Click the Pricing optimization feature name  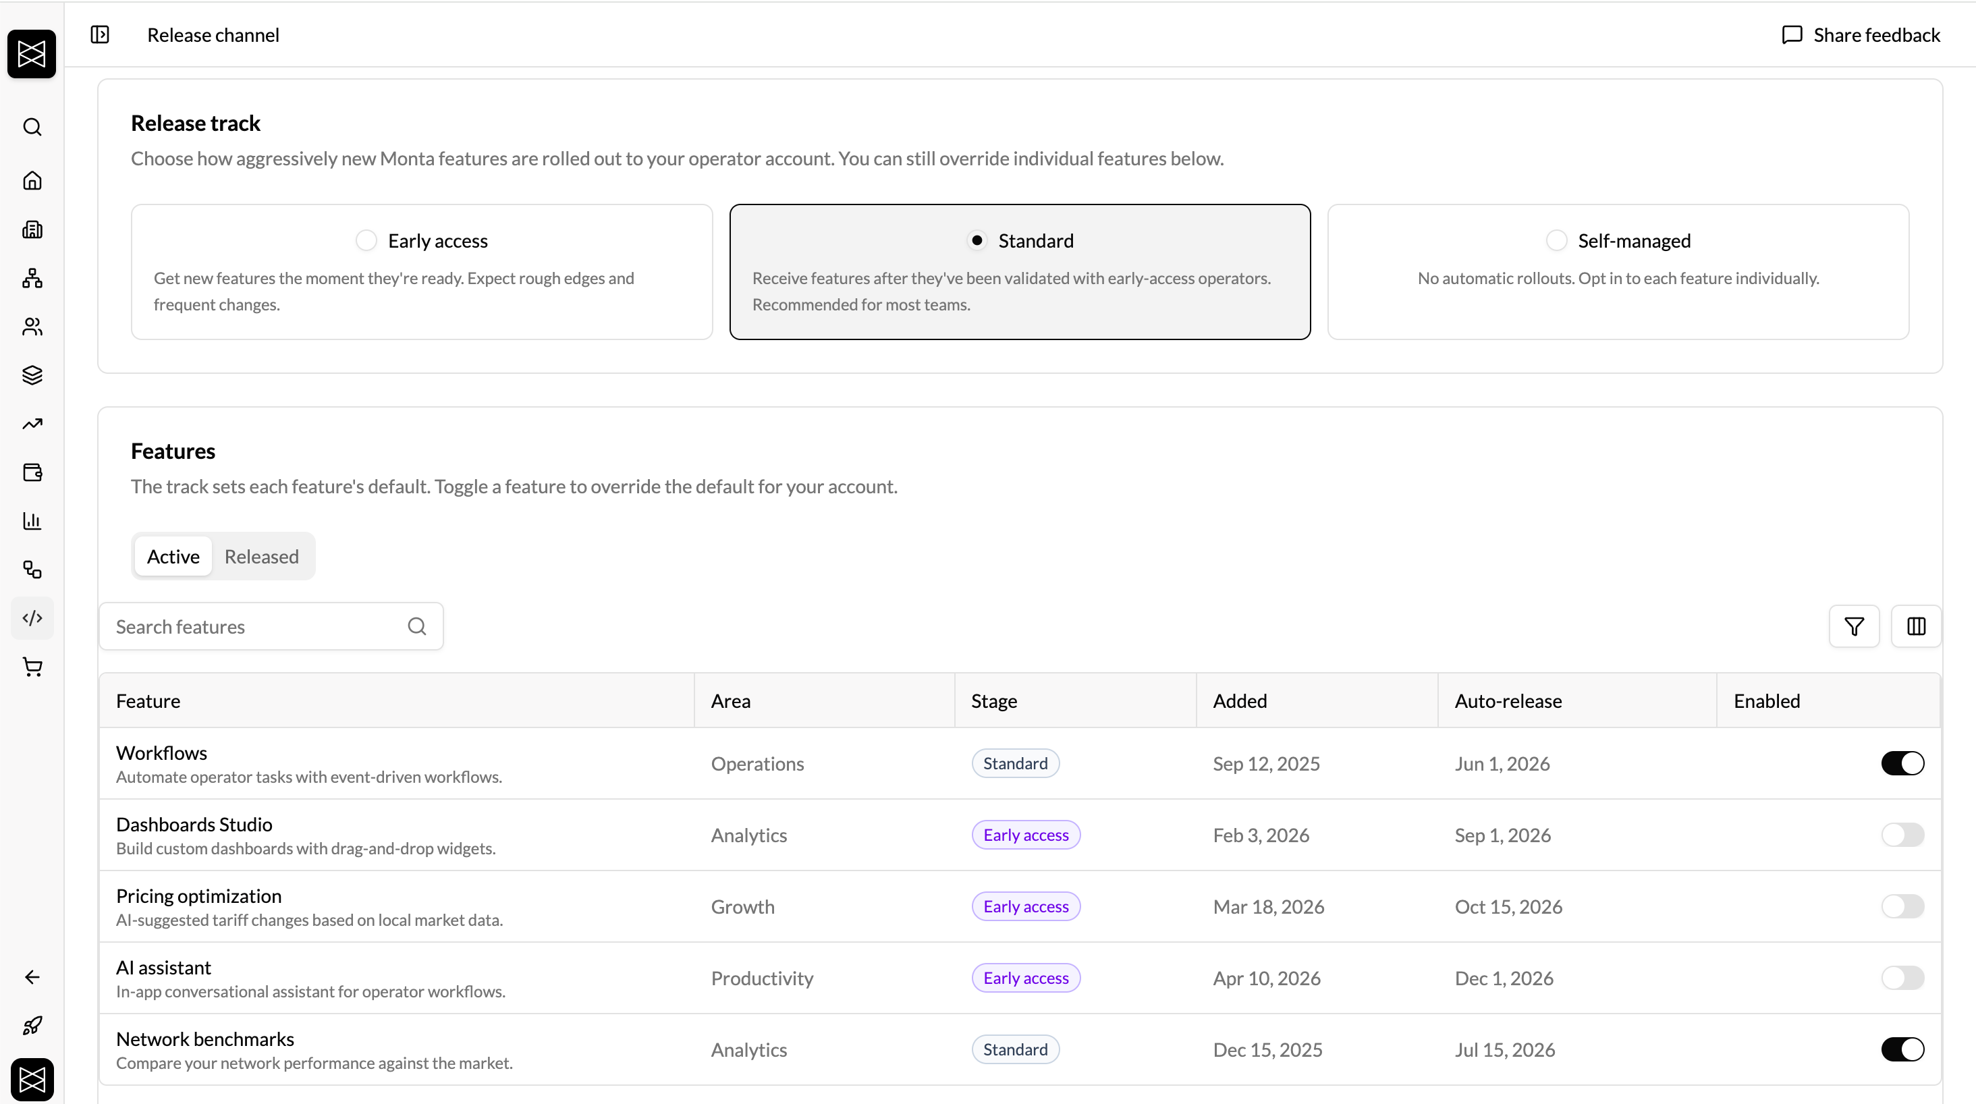(x=198, y=895)
